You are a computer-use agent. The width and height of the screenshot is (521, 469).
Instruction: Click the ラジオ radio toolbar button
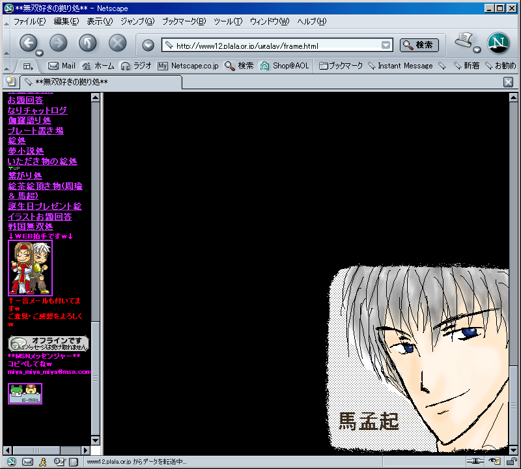point(136,66)
